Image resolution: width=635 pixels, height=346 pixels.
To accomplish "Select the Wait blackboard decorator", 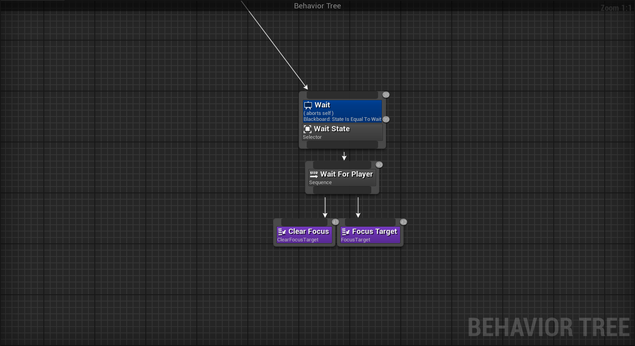I will coord(342,111).
